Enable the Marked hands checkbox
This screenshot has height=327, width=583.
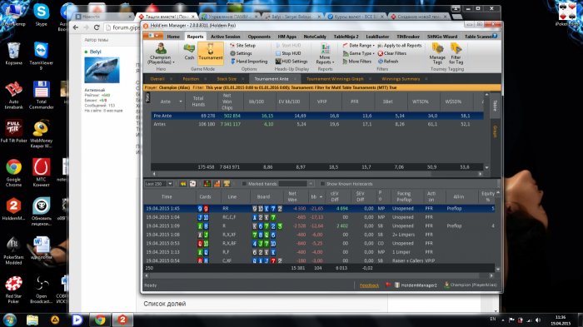pos(244,184)
